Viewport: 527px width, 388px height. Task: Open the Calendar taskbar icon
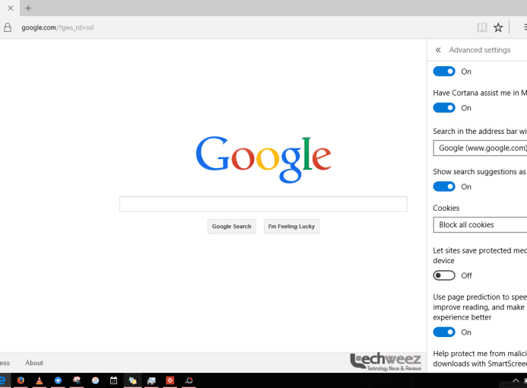point(113,380)
